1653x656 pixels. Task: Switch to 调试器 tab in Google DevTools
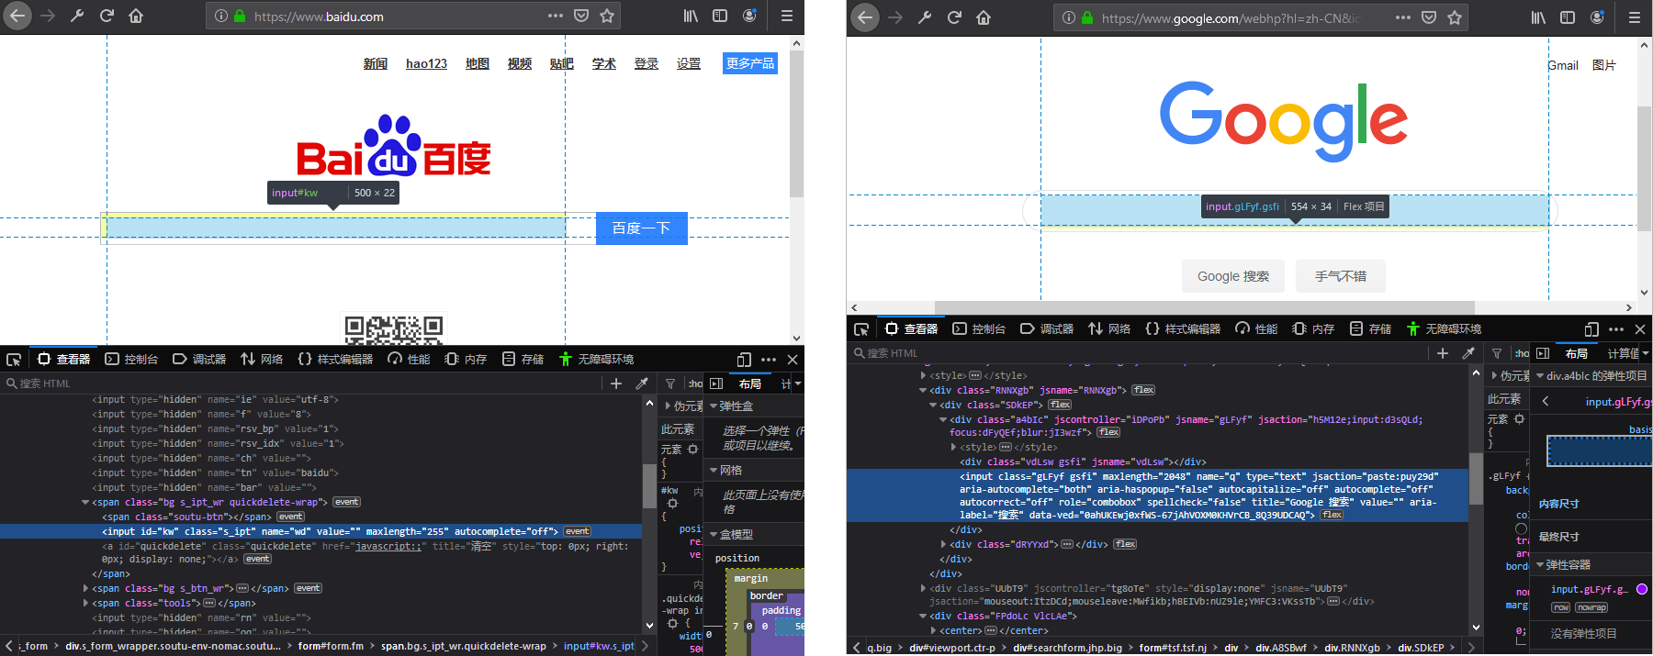(x=1047, y=329)
